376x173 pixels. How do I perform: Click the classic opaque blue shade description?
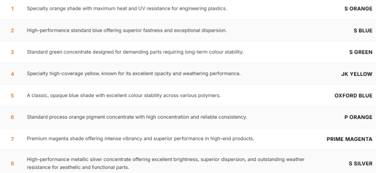pos(124,96)
